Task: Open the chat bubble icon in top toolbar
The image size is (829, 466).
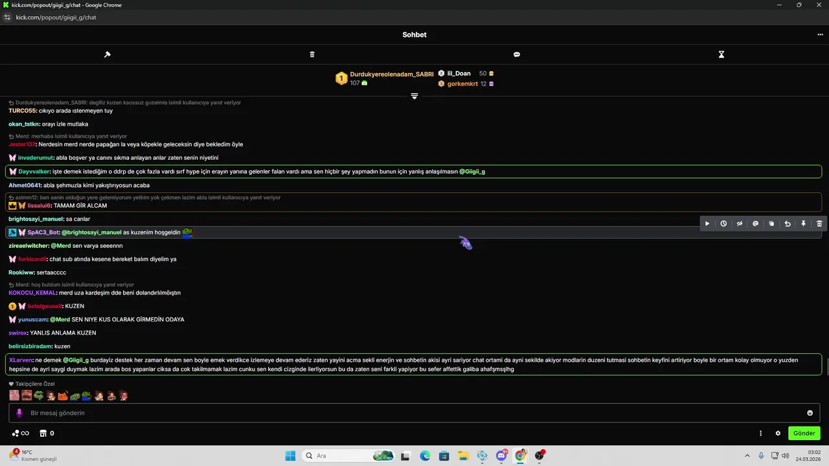Action: coord(517,54)
